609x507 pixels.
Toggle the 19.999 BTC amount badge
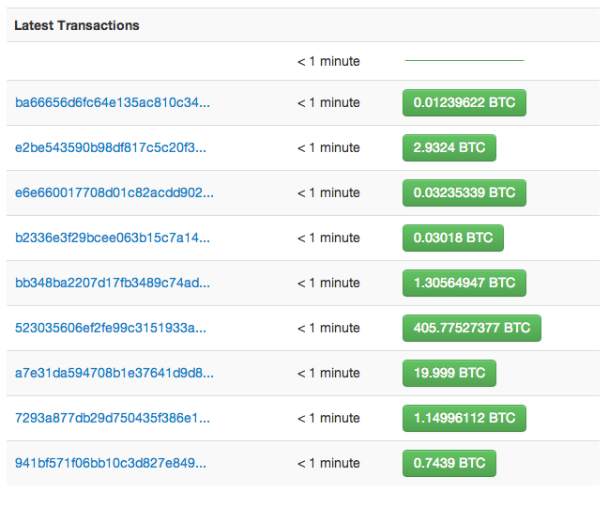pyautogui.click(x=449, y=374)
